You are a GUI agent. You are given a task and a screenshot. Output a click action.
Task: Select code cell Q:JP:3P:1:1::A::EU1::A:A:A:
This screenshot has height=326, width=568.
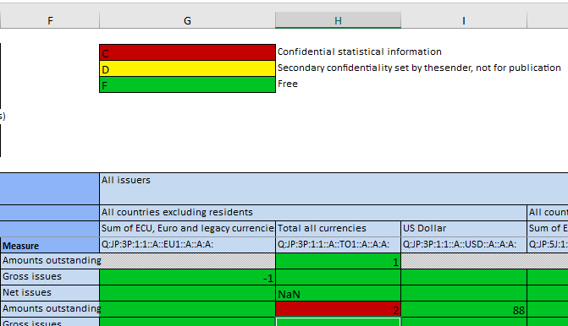[187, 245]
